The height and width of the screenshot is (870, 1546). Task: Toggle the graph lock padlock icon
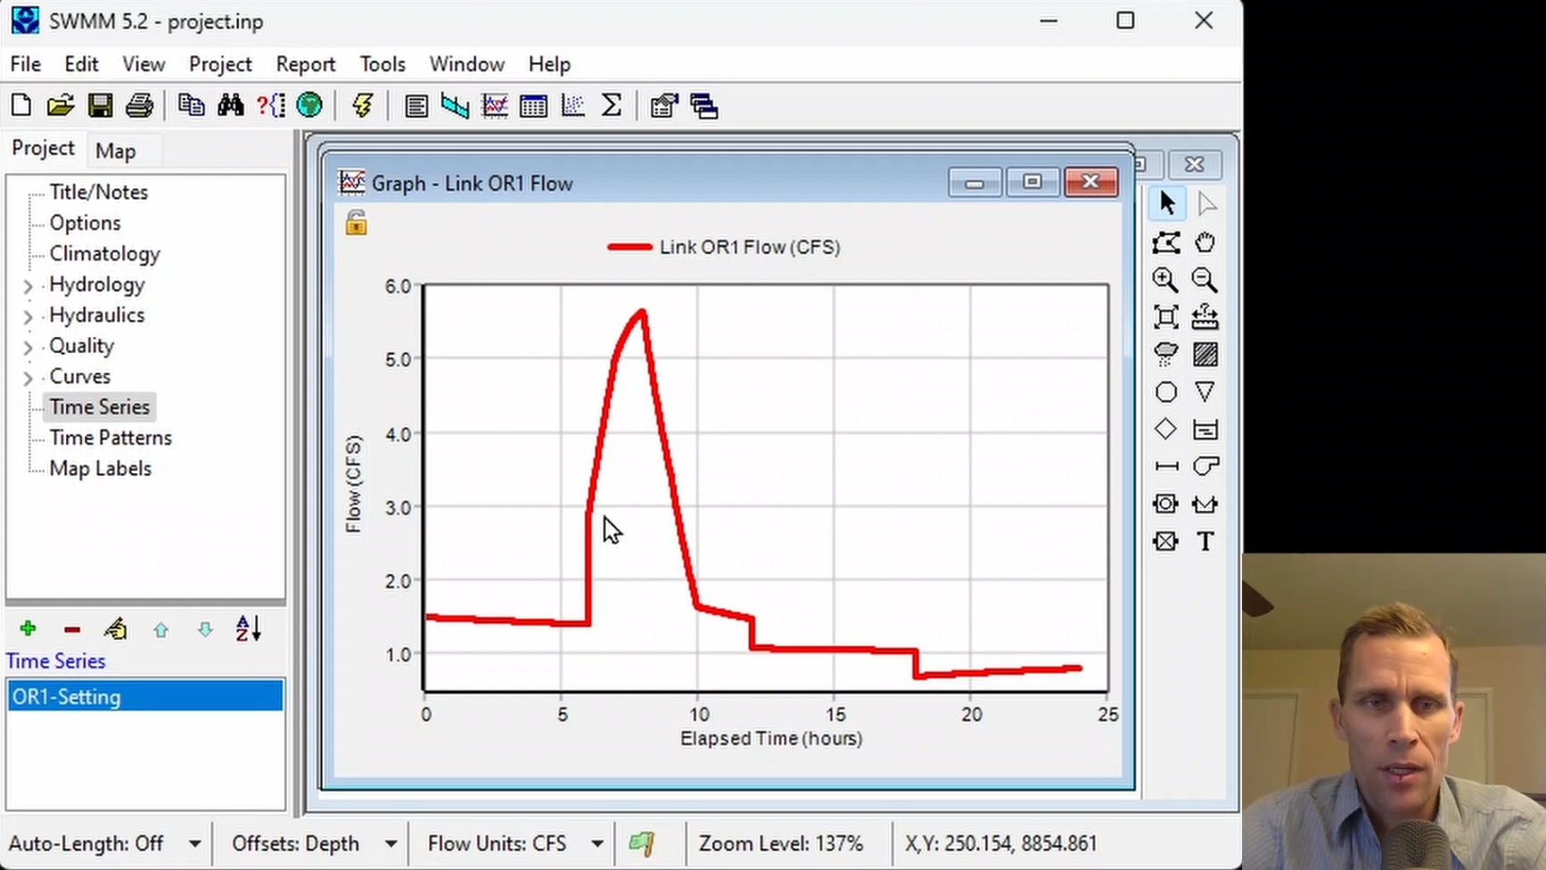point(356,223)
